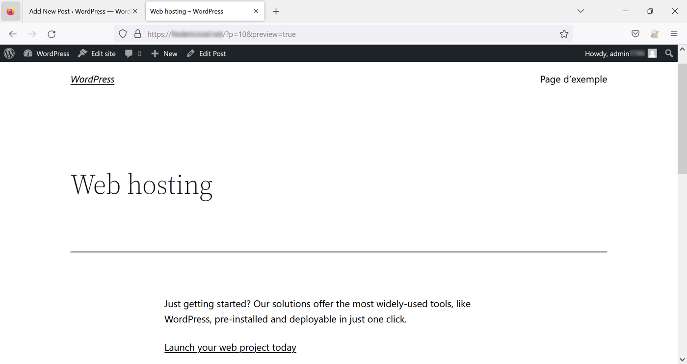Screen dimensions: 687x364
Task: Open the New menu in the admin bar
Action: (164, 53)
